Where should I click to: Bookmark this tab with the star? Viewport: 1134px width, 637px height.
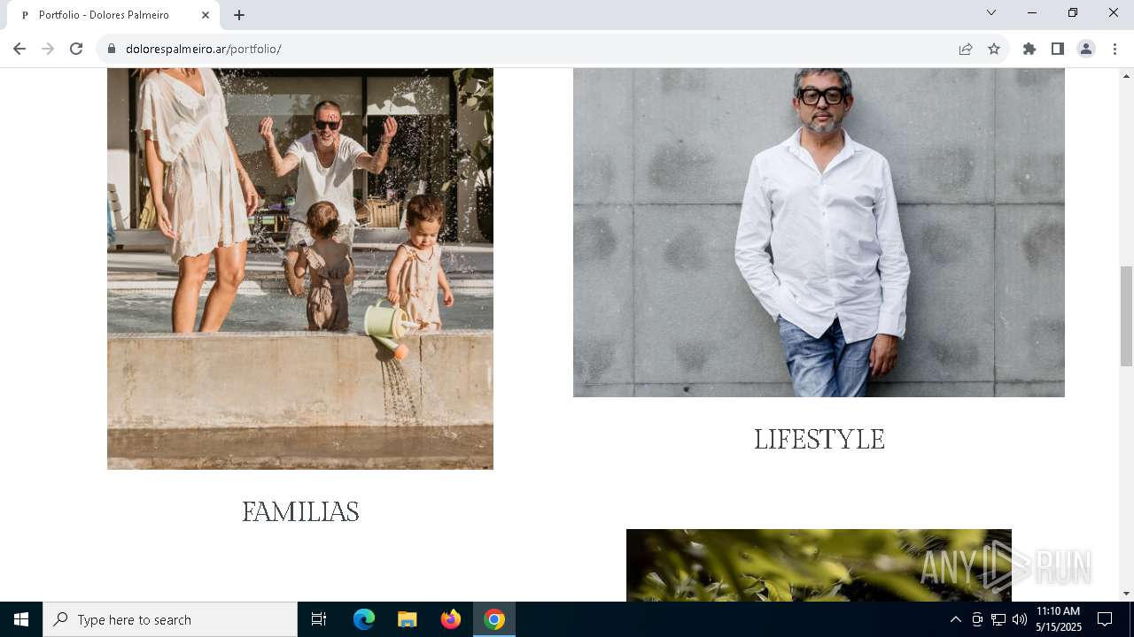click(994, 49)
